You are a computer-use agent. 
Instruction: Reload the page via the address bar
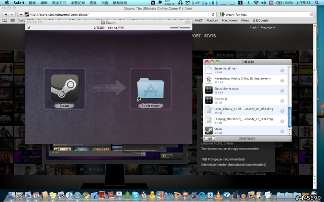213,15
